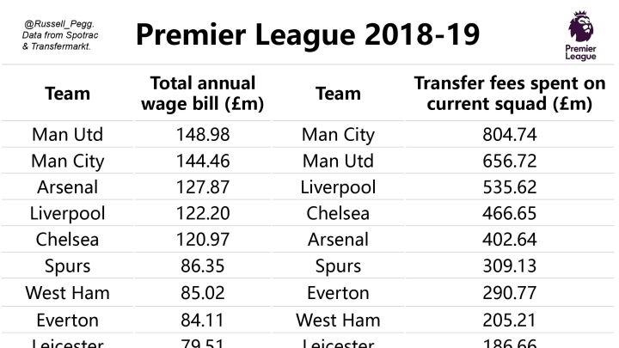Click Chelsea in the wage bill column

[68, 240]
